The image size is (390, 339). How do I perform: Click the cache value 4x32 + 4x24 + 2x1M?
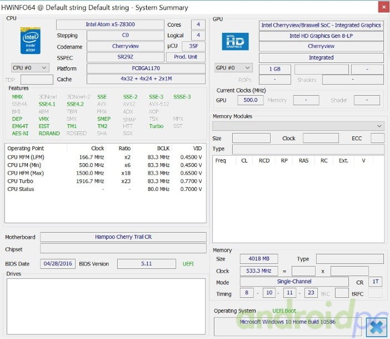[146, 79]
